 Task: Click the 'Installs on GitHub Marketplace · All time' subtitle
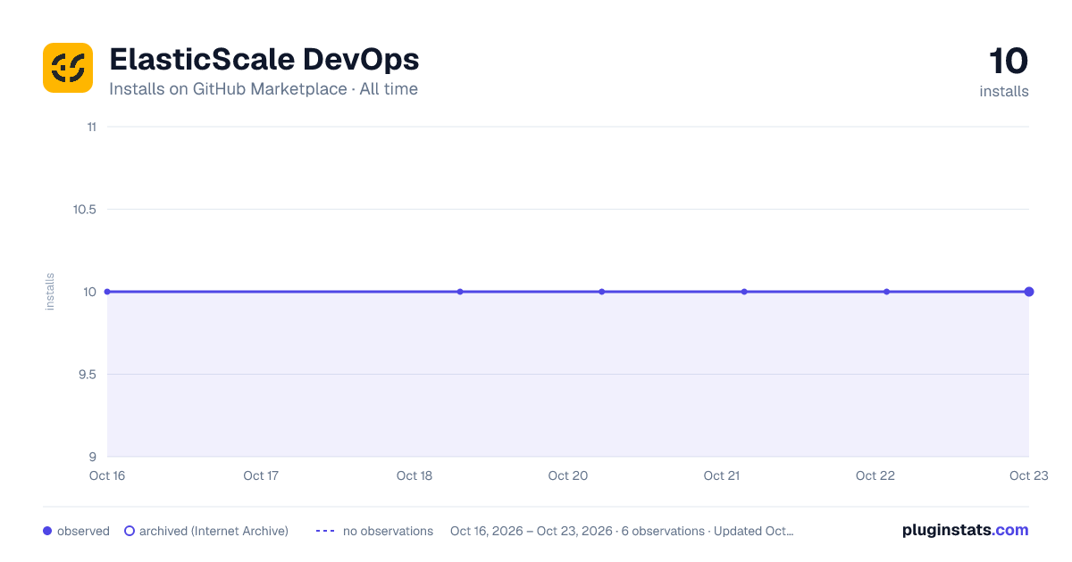[x=264, y=89]
